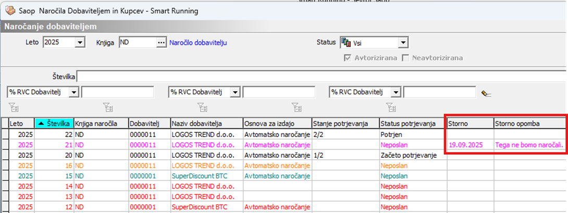Select order number 22 cell
The width and height of the screenshot is (568, 213).
point(54,134)
